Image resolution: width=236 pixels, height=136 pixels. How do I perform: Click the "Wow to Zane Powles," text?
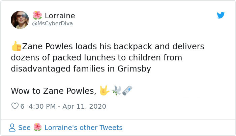click(53, 91)
